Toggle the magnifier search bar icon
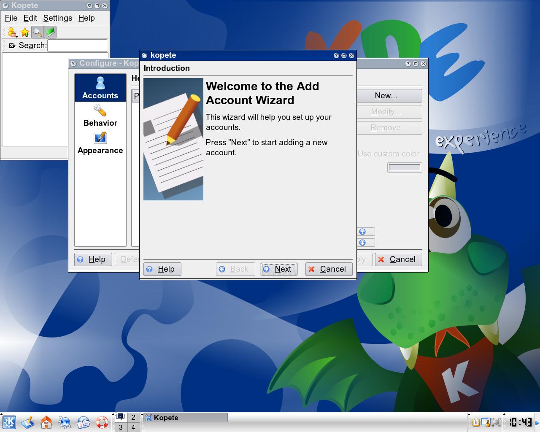 (x=38, y=32)
